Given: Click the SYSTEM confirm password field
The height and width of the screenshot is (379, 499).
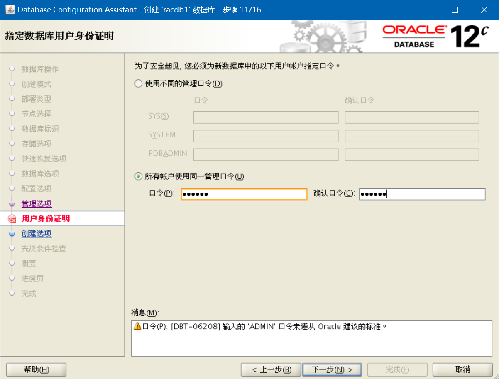Looking at the screenshot, I should point(412,136).
